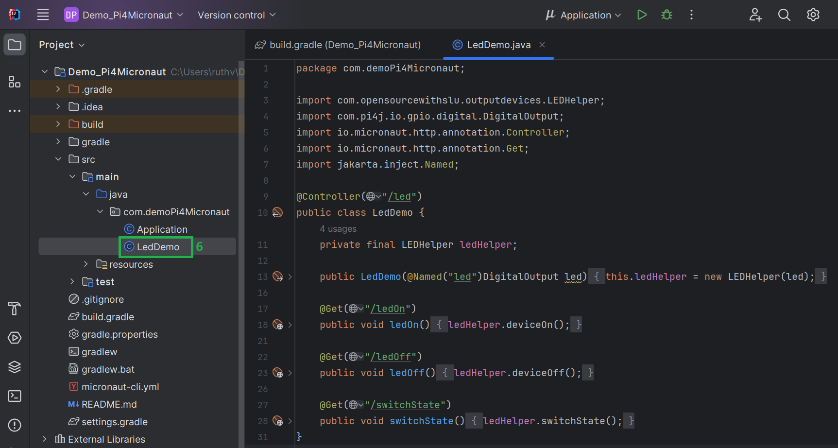Select the gradlew.bat file

tap(102, 369)
